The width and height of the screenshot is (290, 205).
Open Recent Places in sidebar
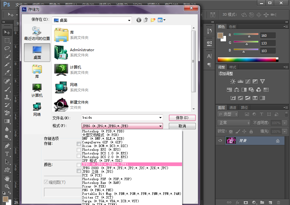click(x=37, y=34)
